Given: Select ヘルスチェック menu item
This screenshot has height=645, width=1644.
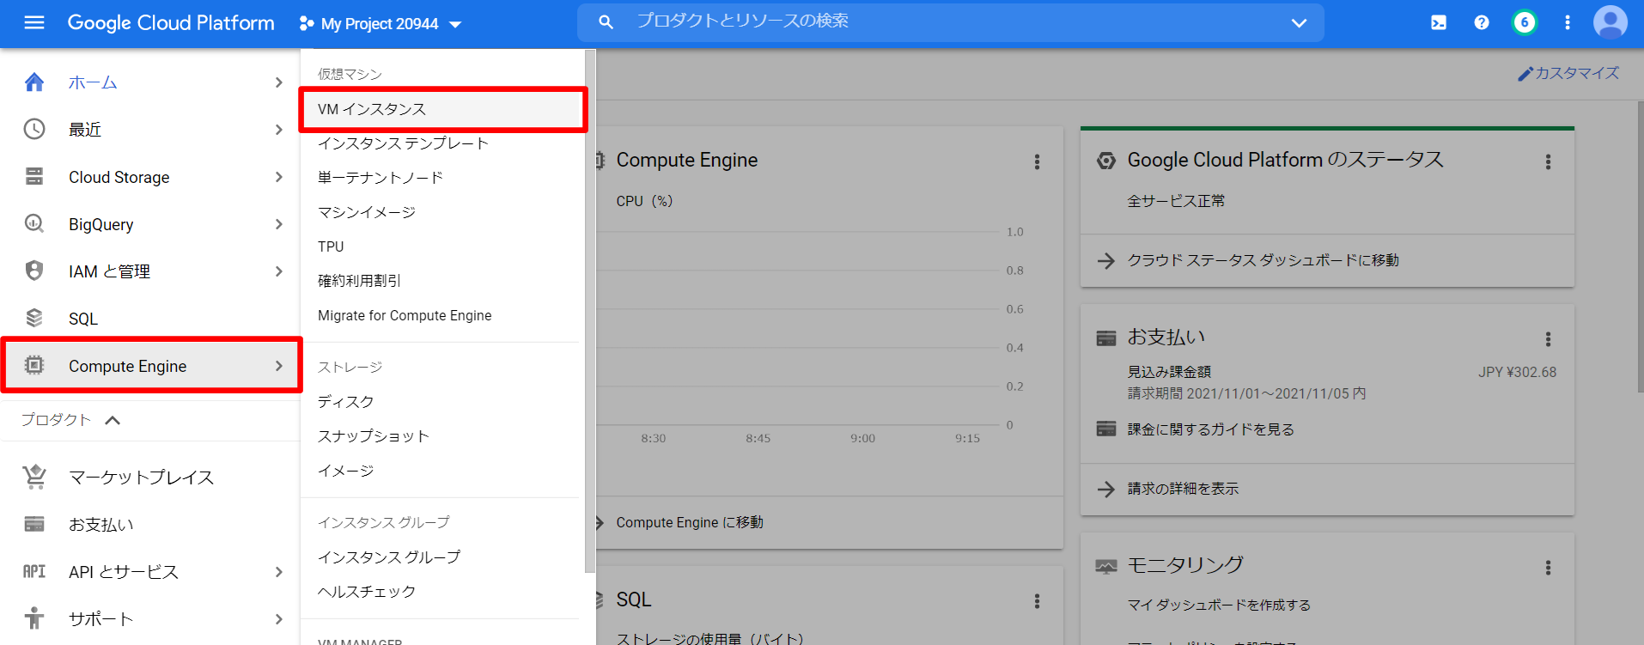Looking at the screenshot, I should (442, 592).
